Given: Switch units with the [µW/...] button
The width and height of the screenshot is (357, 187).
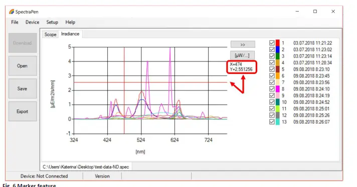Looking at the screenshot, I should 242,55.
